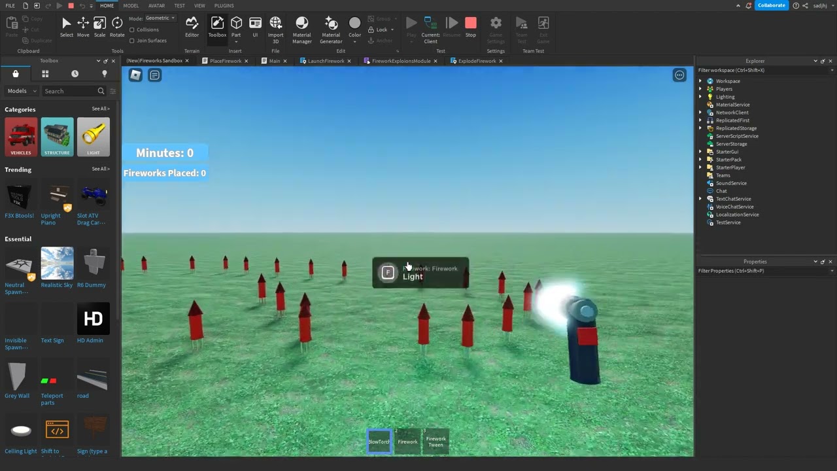Open the in-game chat icon
This screenshot has width=837, height=471.
point(154,75)
